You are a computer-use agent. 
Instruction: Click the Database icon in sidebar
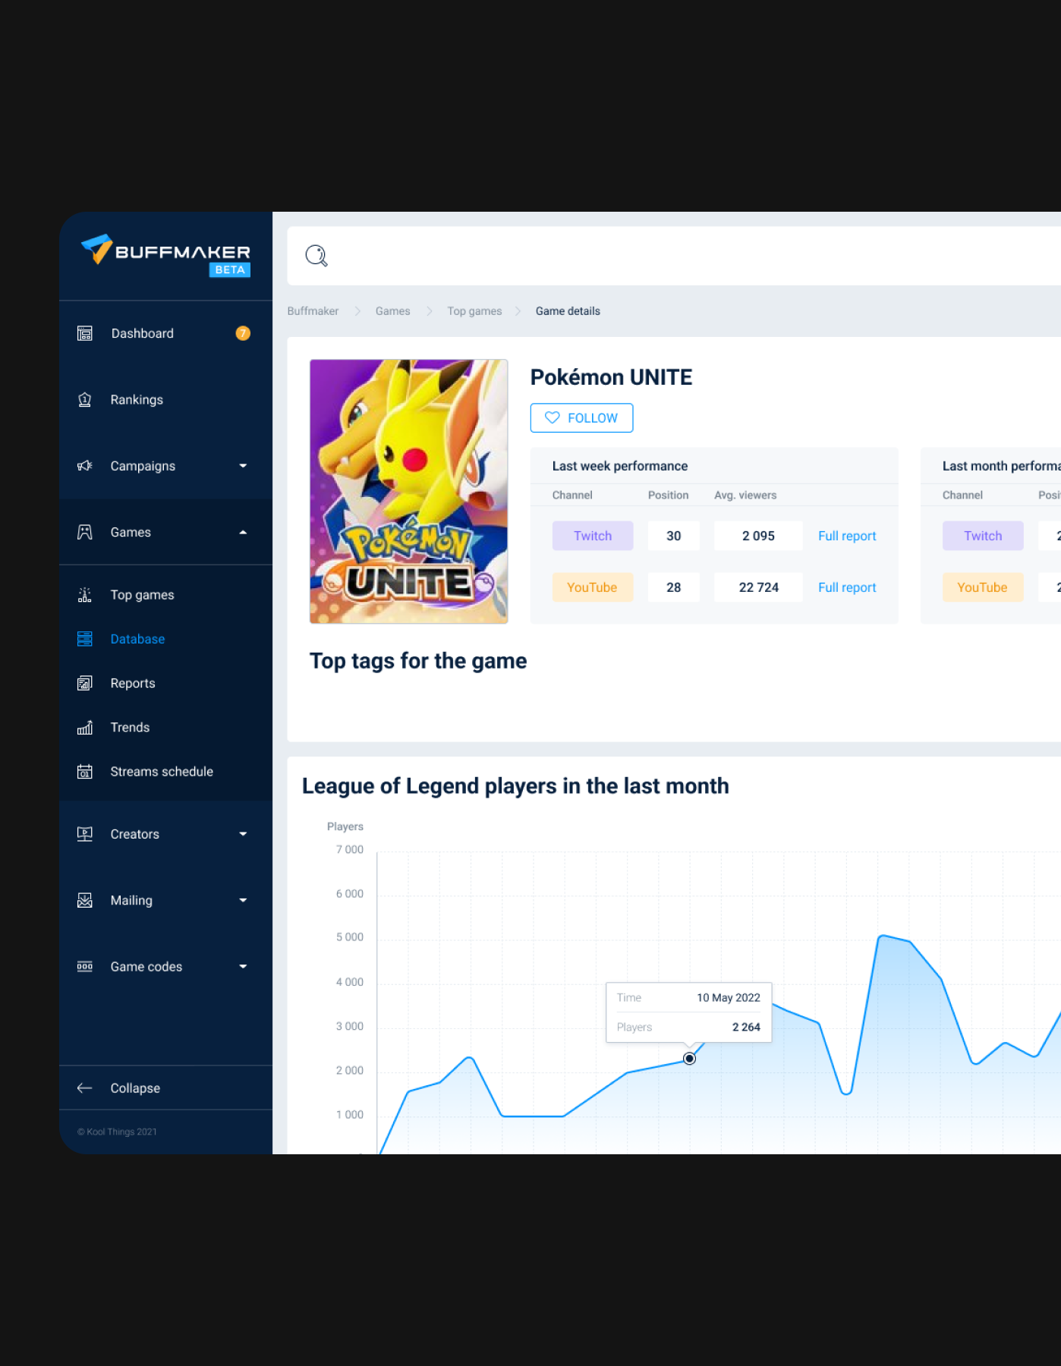[85, 639]
